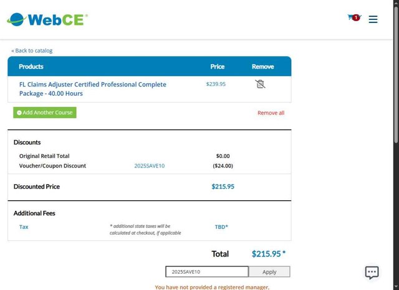The width and height of the screenshot is (399, 290).
Task: Go back to catalog
Action: point(32,50)
